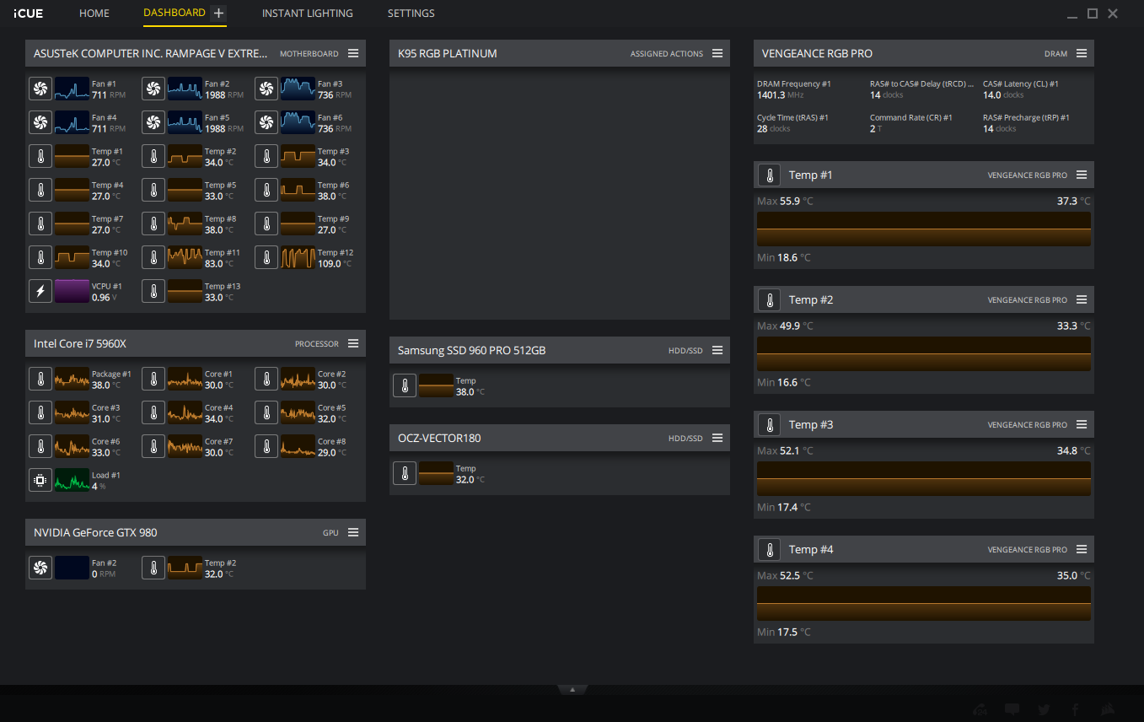Image resolution: width=1144 pixels, height=722 pixels.
Task: Click the Temp #12 value 109.0 °C
Action: (x=335, y=264)
